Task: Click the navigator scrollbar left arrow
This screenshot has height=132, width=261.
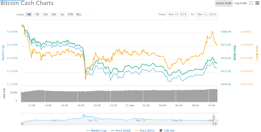Action: click(x=22, y=124)
